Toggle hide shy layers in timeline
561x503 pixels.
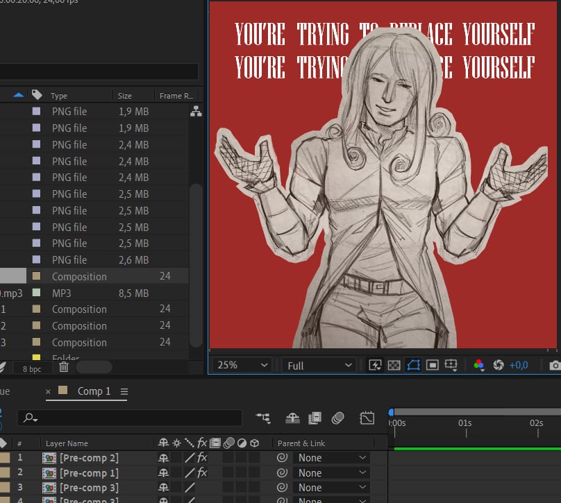(292, 418)
